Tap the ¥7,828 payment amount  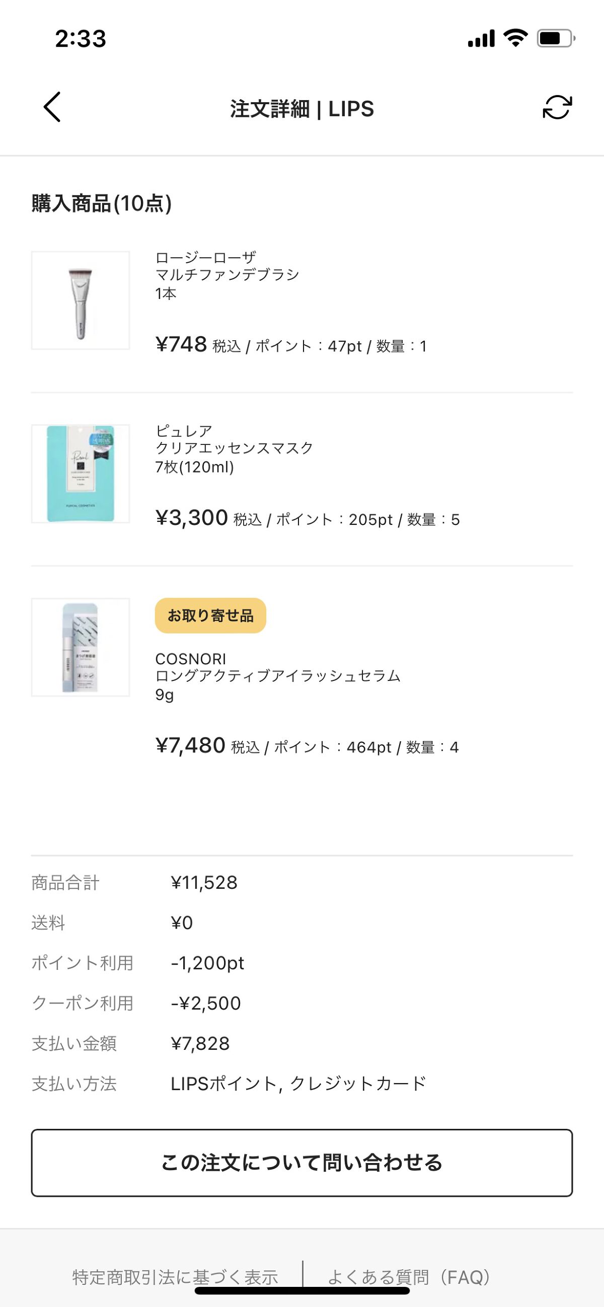coord(200,1044)
